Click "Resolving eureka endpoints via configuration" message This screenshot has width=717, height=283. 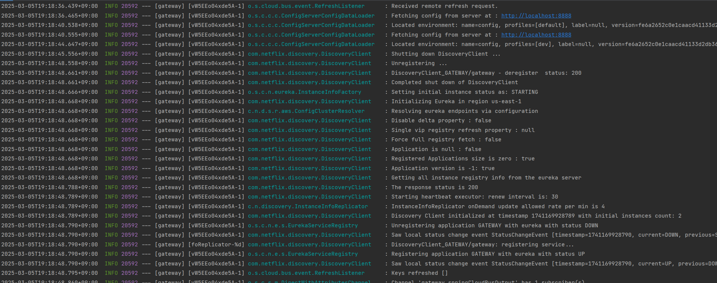pyautogui.click(x=464, y=111)
